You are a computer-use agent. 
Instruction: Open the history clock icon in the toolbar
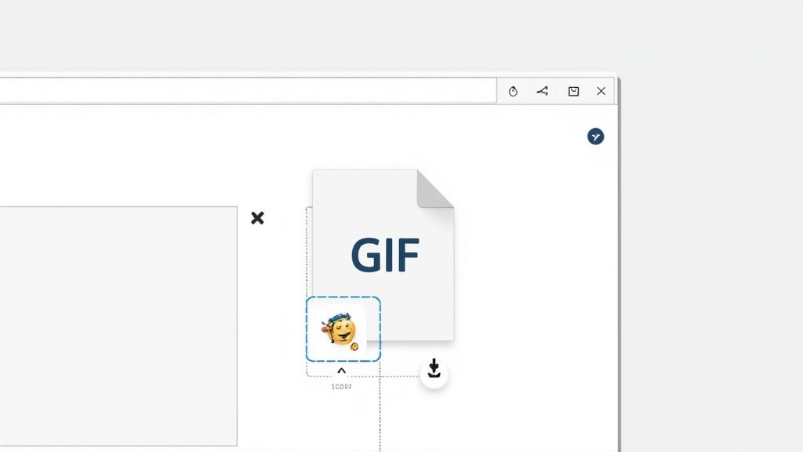[514, 90]
